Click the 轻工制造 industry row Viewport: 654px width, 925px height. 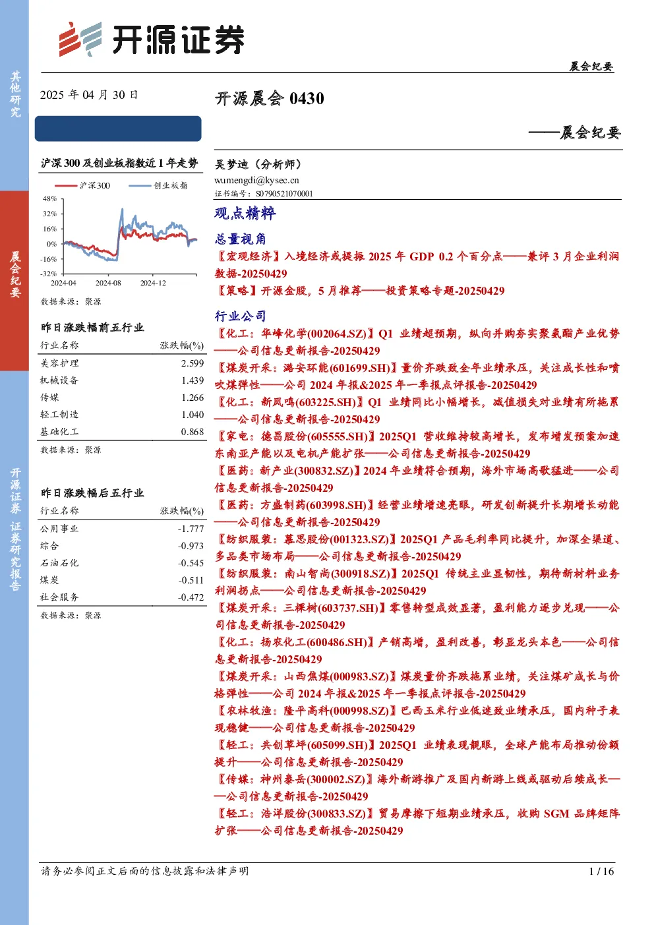click(122, 415)
